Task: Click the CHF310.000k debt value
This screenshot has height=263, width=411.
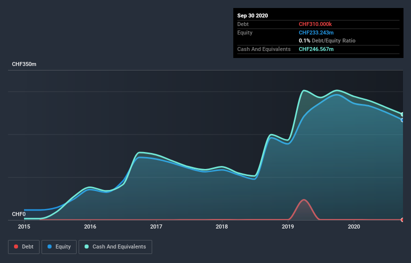Action: tap(315, 24)
